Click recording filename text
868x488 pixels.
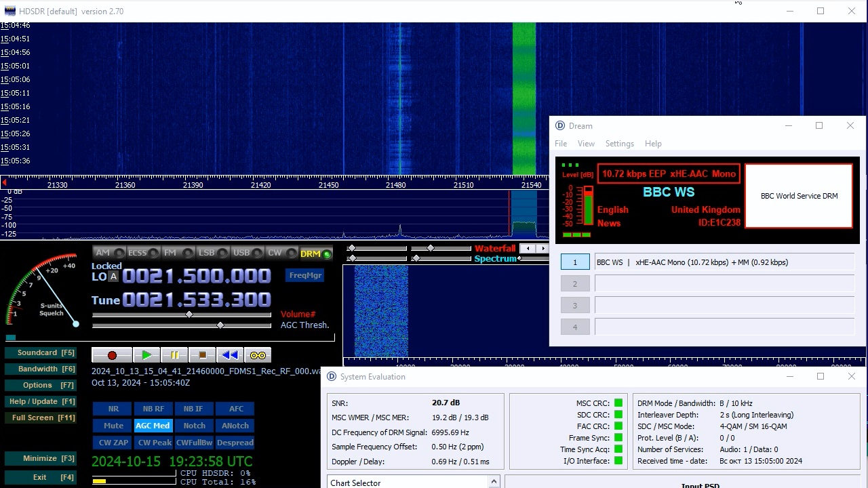(207, 371)
